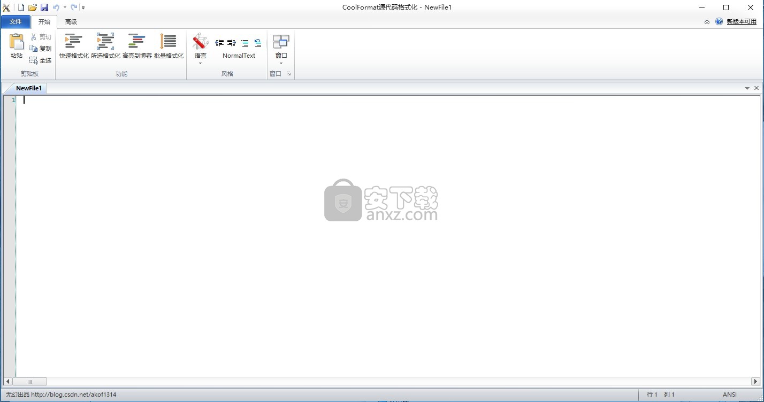Click the 列 1 column indicator in status bar
This screenshot has width=764, height=402.
click(x=669, y=395)
